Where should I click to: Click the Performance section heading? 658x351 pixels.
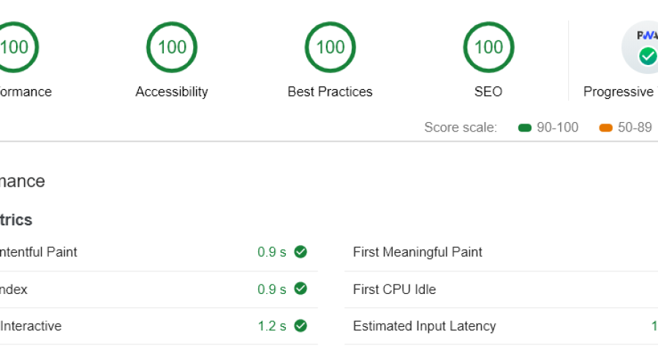point(23,181)
